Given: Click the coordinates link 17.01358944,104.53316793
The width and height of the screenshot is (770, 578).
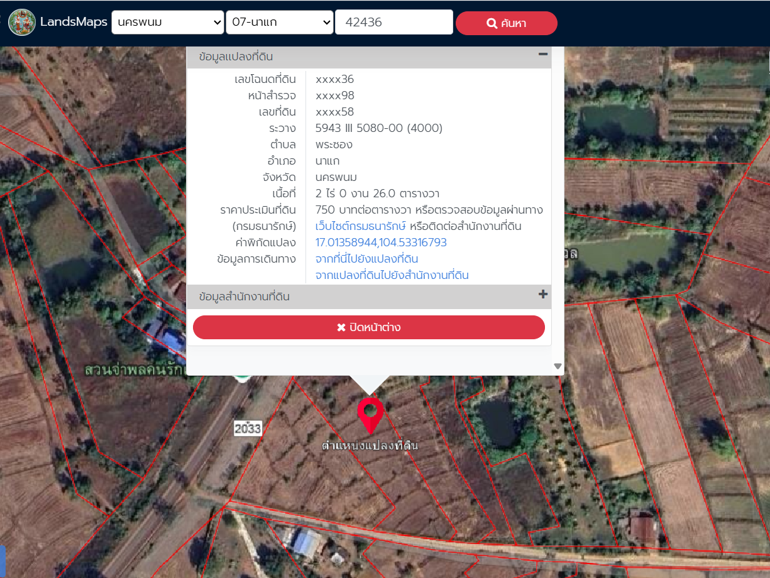Looking at the screenshot, I should 381,243.
